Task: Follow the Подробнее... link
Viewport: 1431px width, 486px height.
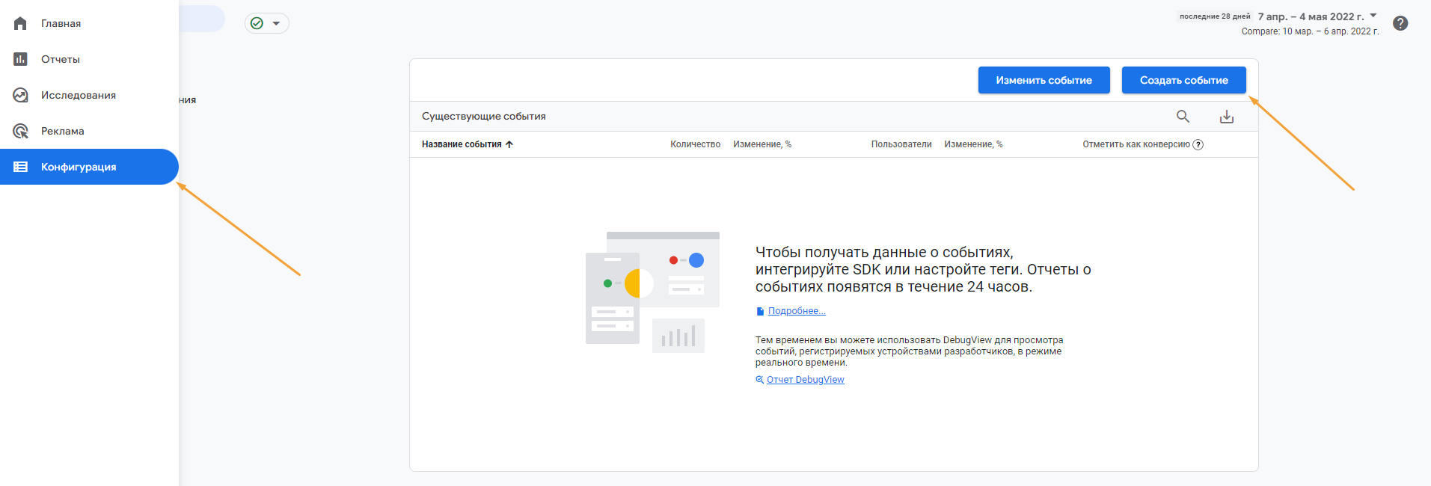Action: point(797,311)
